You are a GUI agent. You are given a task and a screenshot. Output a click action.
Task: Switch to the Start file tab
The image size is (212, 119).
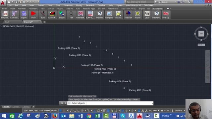(7, 22)
